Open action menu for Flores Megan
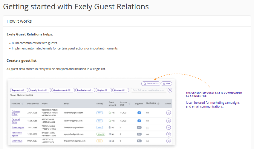Viewport: 254px width, 149px height. click(x=168, y=128)
